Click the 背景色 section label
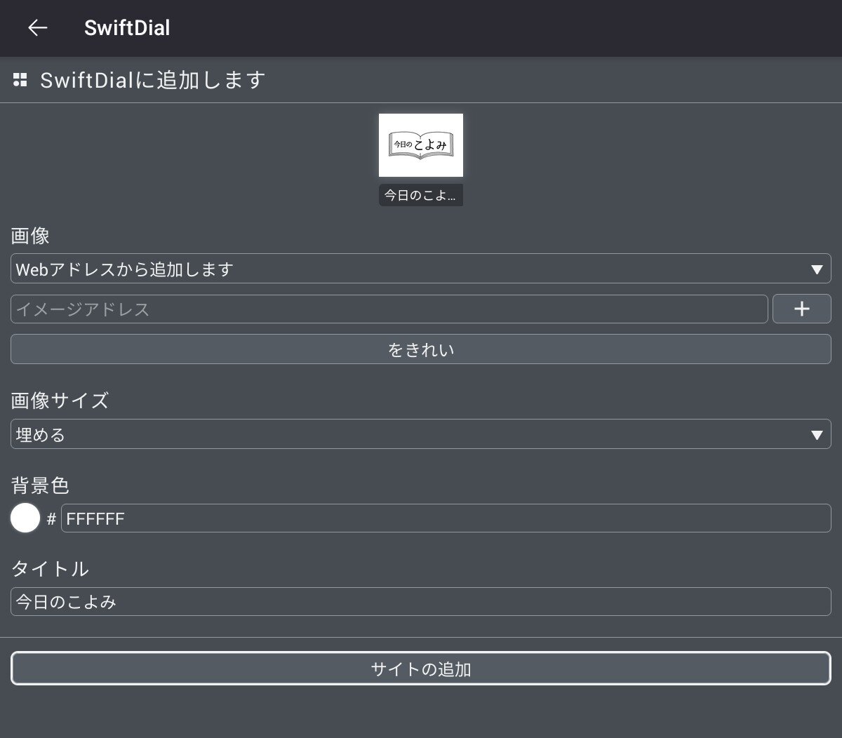This screenshot has width=842, height=738. click(x=40, y=485)
